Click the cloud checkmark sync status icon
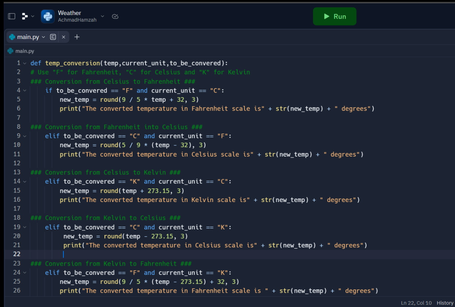Screen dimensions: 455x307 pos(115,16)
